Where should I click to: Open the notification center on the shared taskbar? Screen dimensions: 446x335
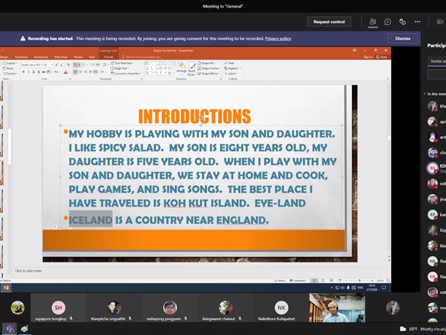(384, 288)
